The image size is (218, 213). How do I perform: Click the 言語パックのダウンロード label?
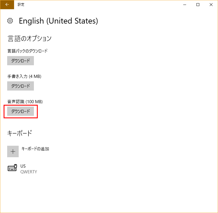coord(27,51)
